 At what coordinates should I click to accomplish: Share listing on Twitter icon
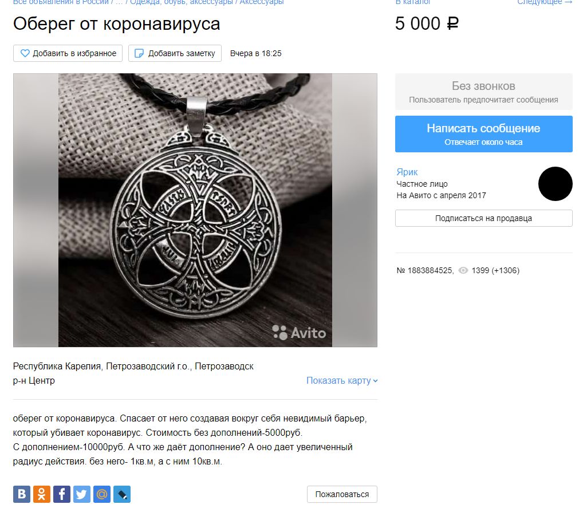(81, 494)
